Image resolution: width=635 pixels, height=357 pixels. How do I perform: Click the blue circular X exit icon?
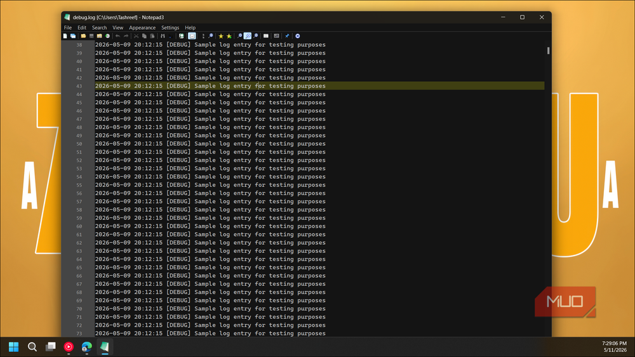click(x=298, y=36)
